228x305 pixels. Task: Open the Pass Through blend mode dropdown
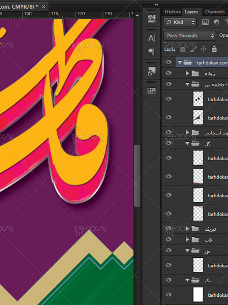pos(189,36)
